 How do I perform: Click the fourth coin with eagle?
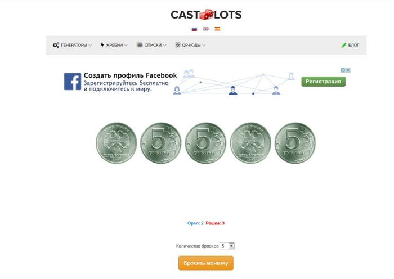[250, 143]
